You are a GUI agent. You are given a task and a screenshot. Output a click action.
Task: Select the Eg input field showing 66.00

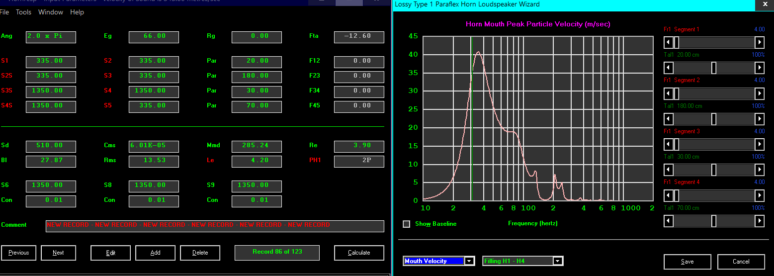pos(154,37)
